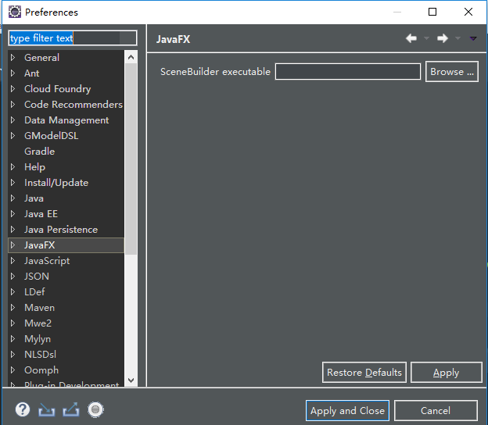
Task: Expand the Help tree node
Action: click(13, 167)
